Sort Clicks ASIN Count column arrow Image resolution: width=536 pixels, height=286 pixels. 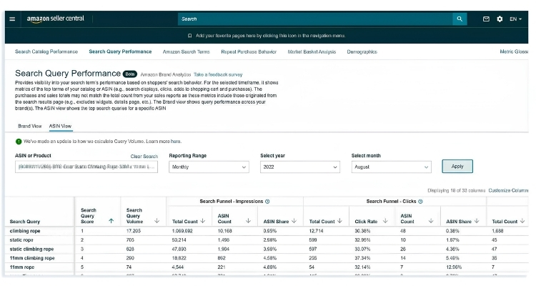click(431, 221)
